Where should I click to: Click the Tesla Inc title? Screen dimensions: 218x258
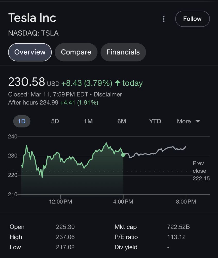click(x=32, y=18)
